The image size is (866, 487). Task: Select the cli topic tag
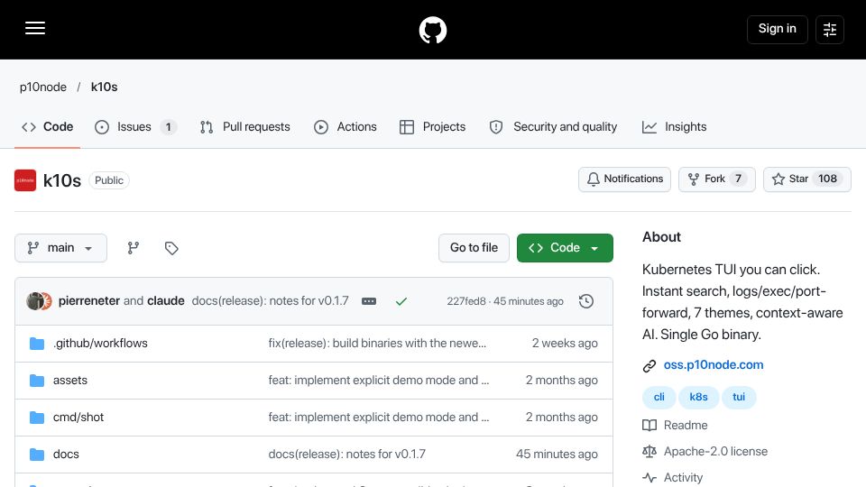[x=659, y=397]
